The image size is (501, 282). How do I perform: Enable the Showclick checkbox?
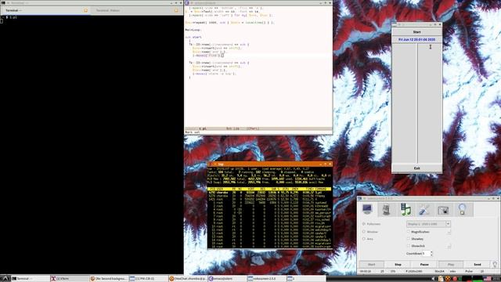coord(409,246)
